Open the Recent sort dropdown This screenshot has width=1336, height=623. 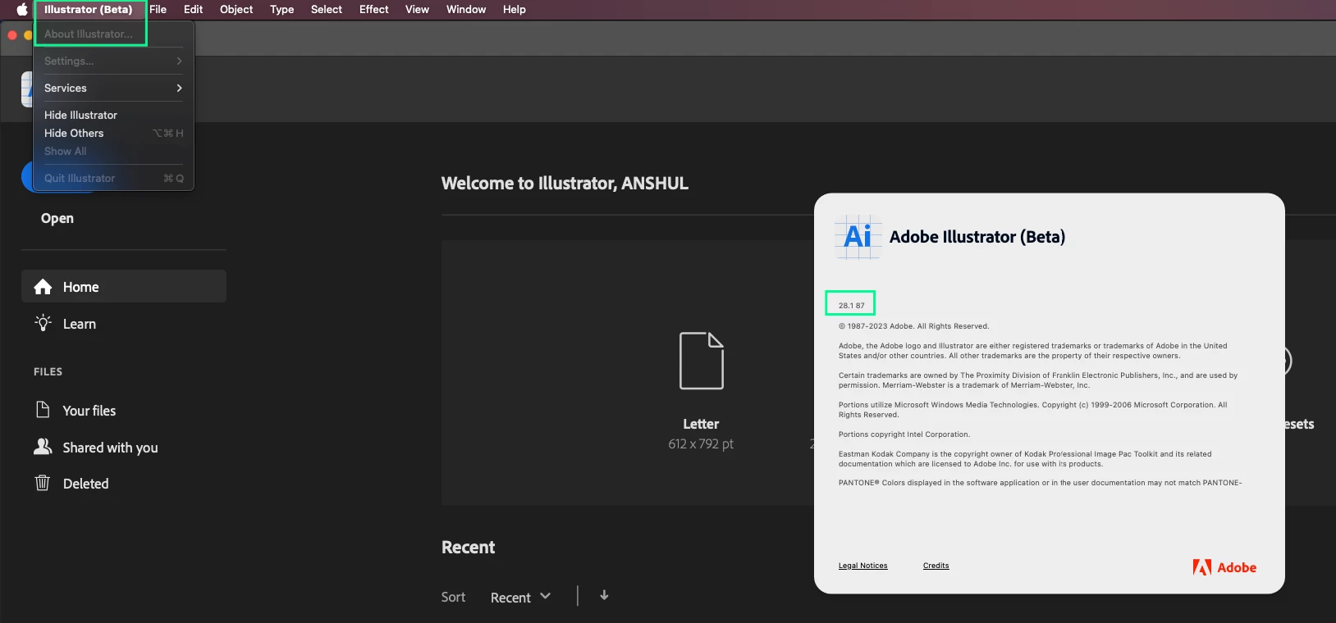click(x=520, y=598)
